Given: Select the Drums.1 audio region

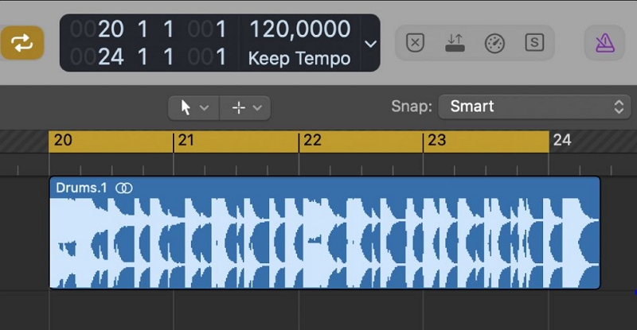Looking at the screenshot, I should pos(325,232).
